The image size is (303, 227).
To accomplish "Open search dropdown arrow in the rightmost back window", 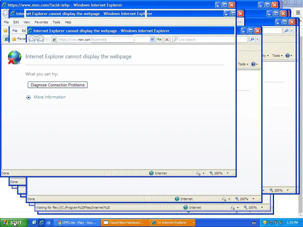I will 291,30.
